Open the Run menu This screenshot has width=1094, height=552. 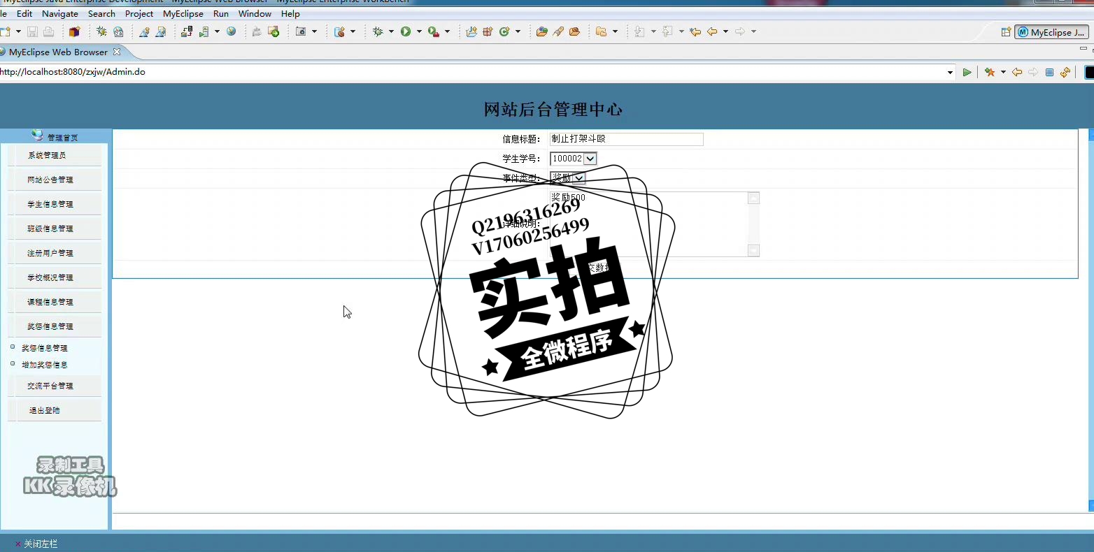point(221,13)
